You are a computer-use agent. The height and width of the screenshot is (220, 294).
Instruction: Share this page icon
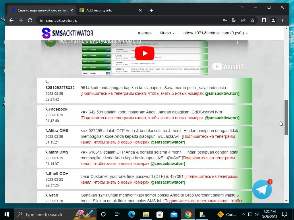(x=243, y=20)
